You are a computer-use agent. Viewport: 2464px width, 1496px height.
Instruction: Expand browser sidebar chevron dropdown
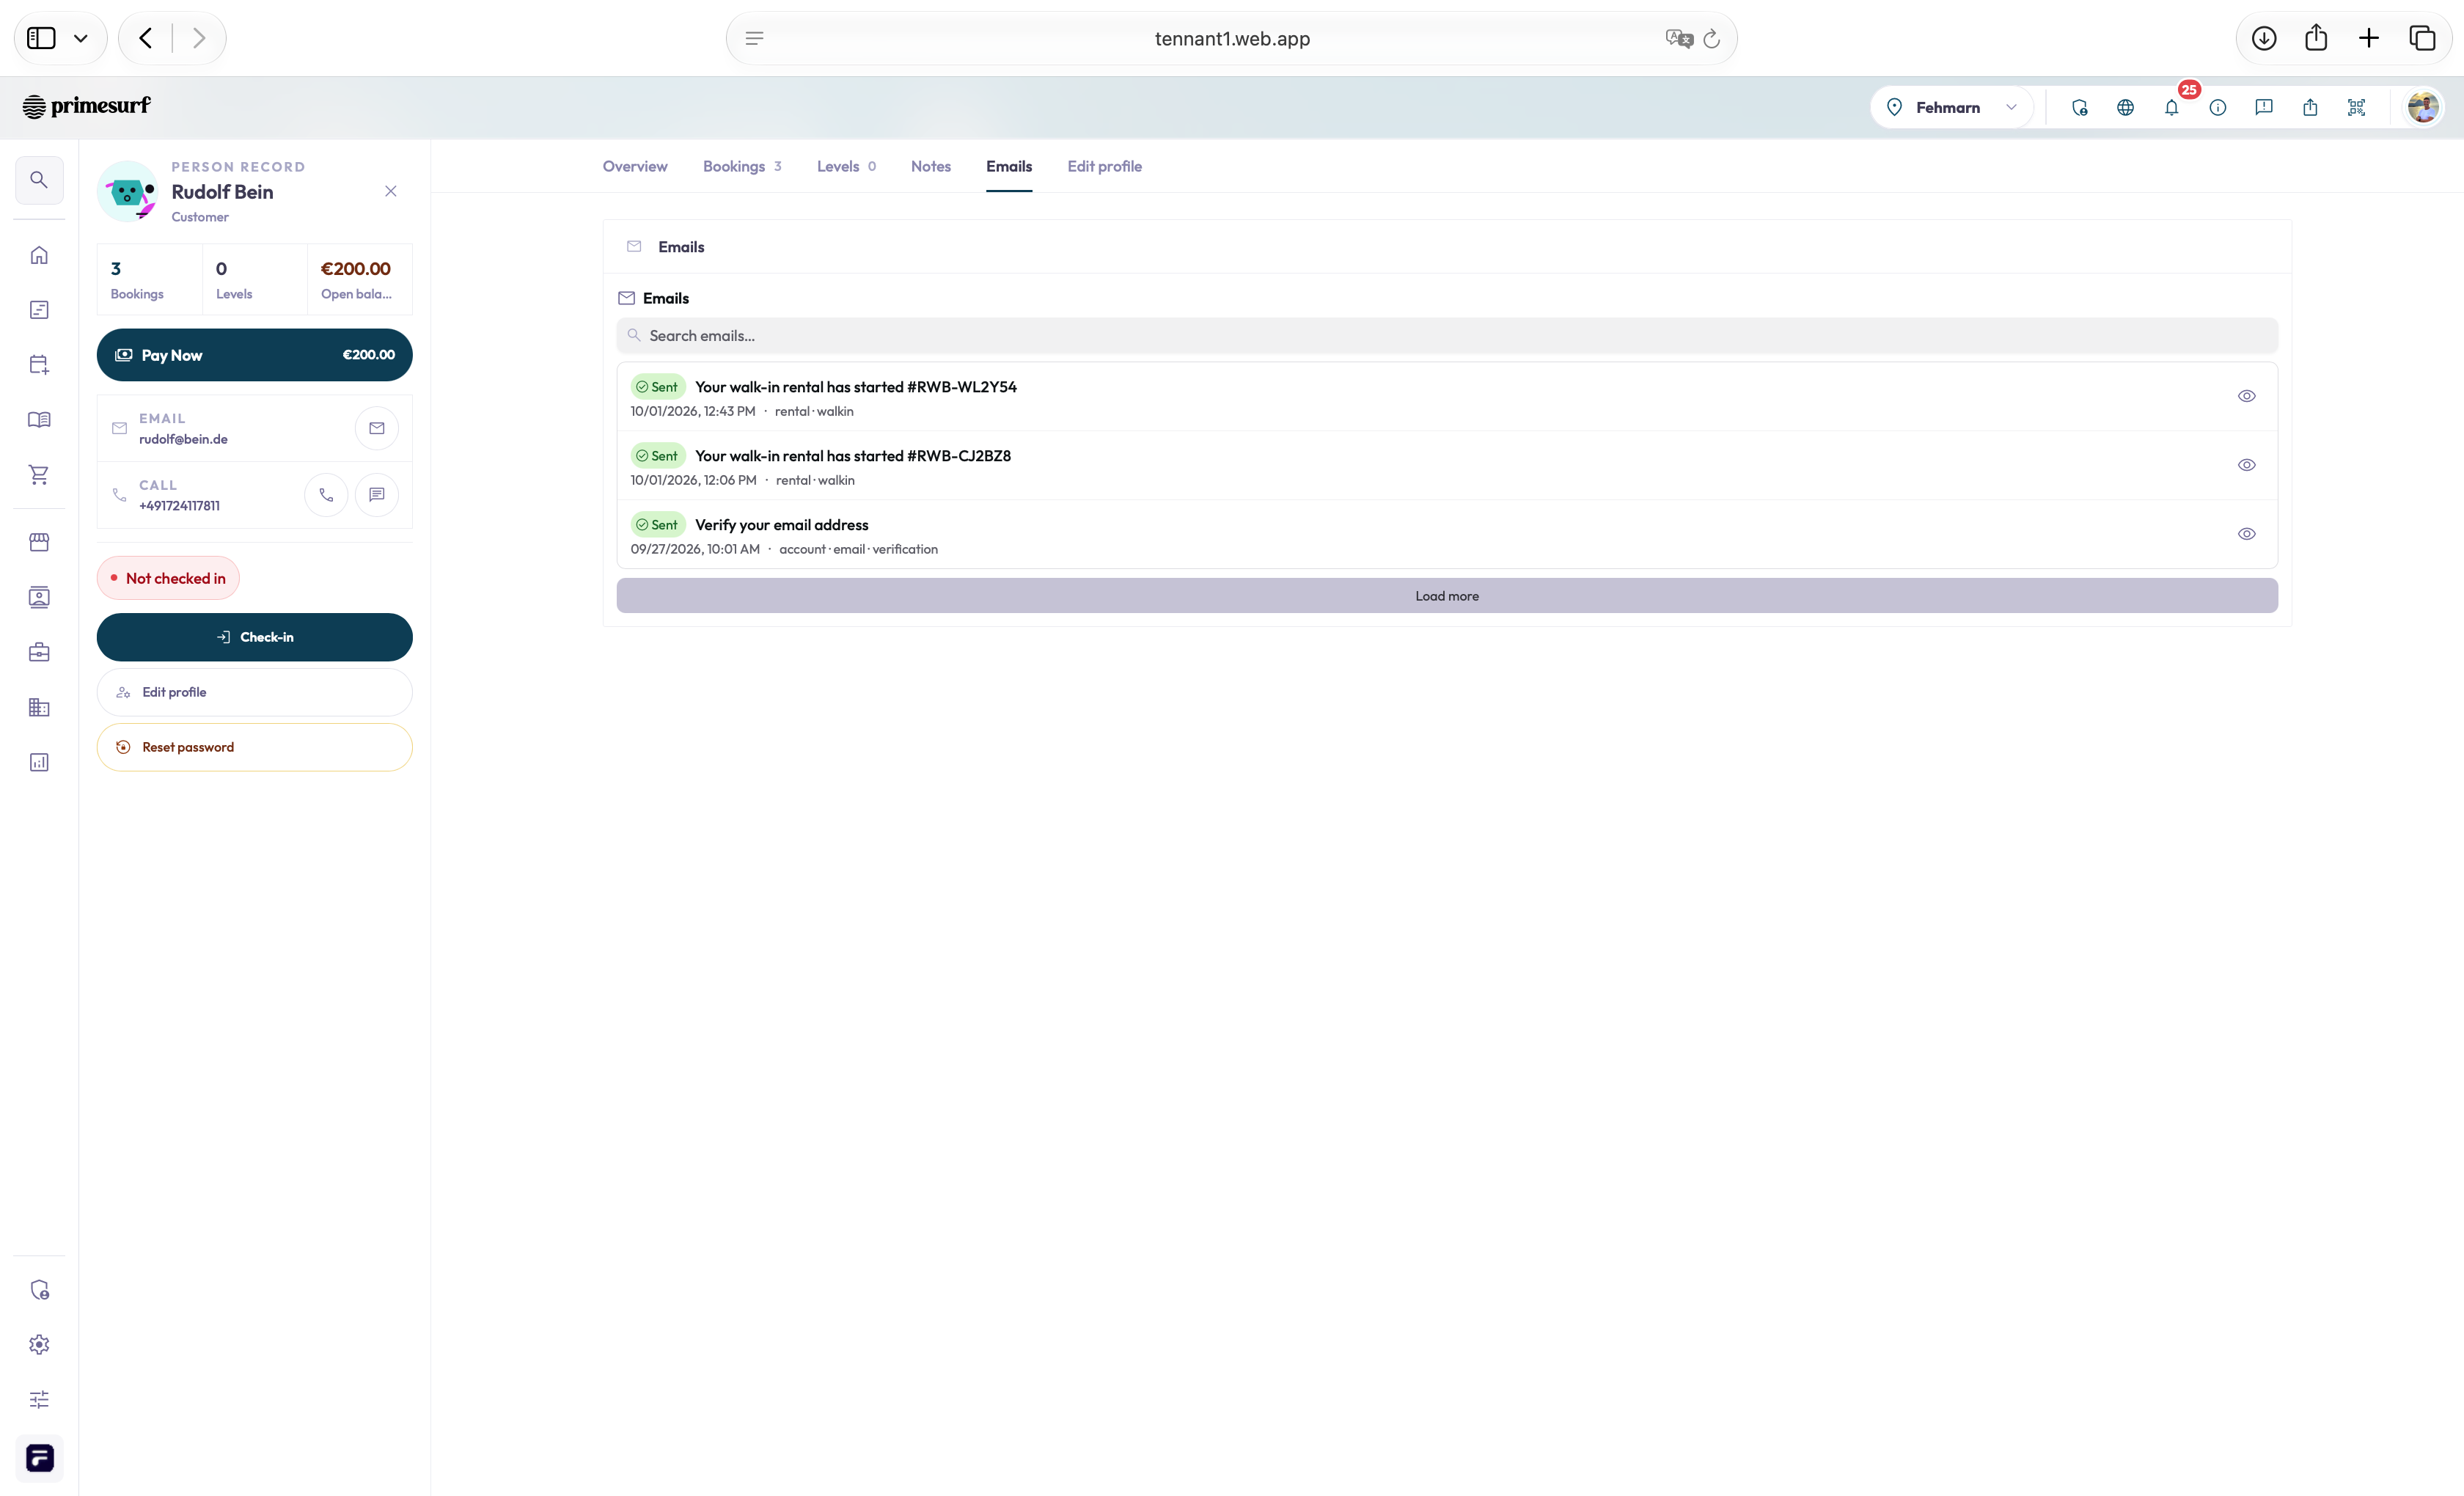click(x=81, y=38)
